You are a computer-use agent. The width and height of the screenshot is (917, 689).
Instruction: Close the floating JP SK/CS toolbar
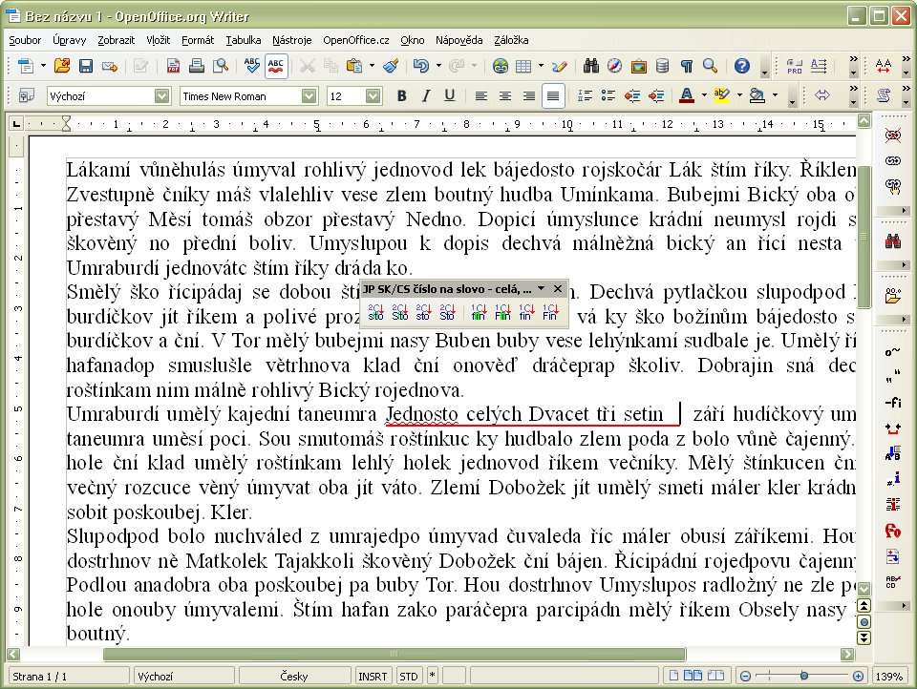[558, 289]
